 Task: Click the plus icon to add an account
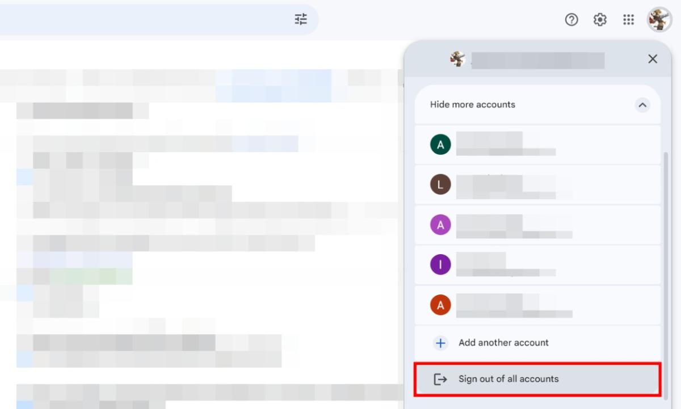(440, 343)
